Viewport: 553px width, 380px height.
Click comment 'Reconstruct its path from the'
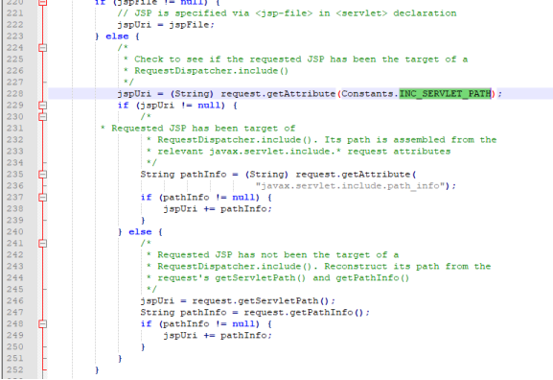pos(407,266)
